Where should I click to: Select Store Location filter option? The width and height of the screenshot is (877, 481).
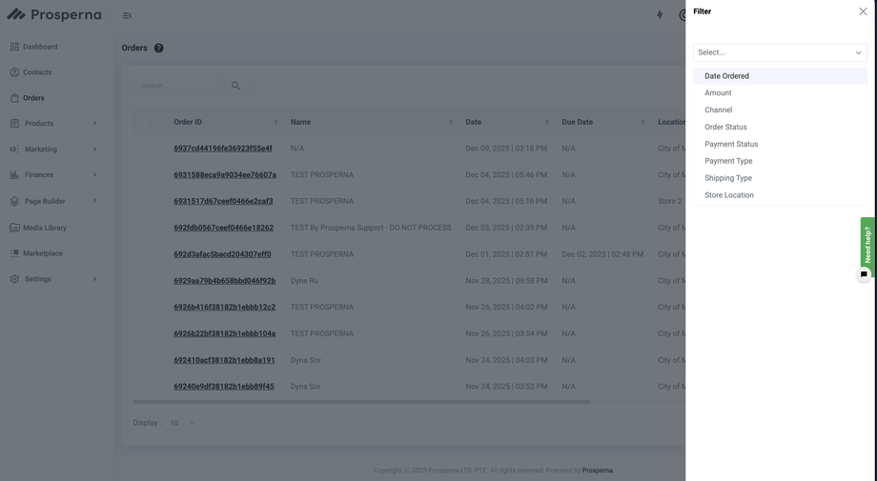pyautogui.click(x=728, y=195)
